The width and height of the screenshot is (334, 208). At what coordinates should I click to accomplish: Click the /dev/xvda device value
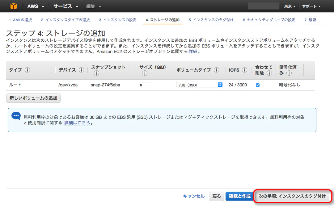pos(68,85)
